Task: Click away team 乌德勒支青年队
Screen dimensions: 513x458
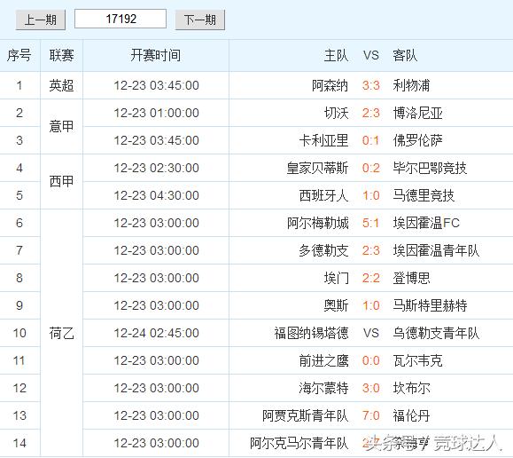Action: (x=436, y=334)
